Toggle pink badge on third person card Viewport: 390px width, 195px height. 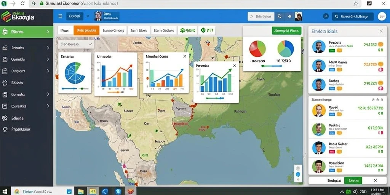[x=380, y=88]
